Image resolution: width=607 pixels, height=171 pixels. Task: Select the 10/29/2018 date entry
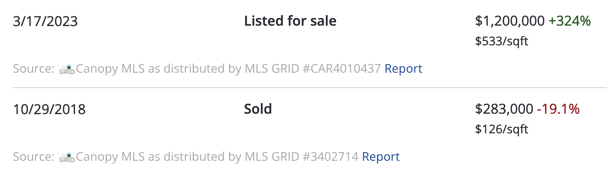(x=49, y=109)
